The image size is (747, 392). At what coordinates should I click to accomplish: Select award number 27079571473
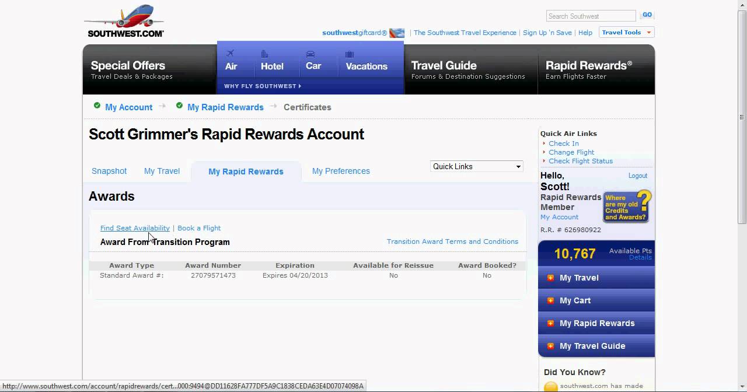[x=213, y=275]
